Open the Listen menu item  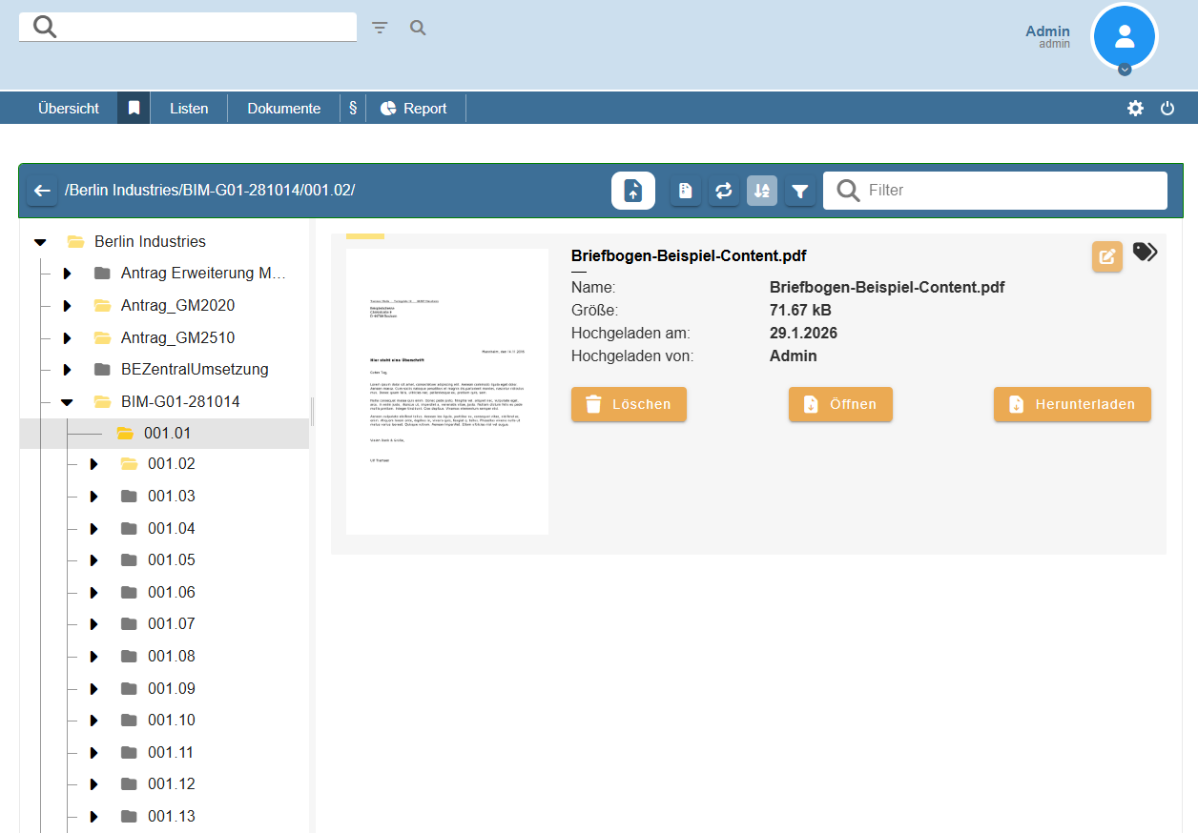[189, 109]
